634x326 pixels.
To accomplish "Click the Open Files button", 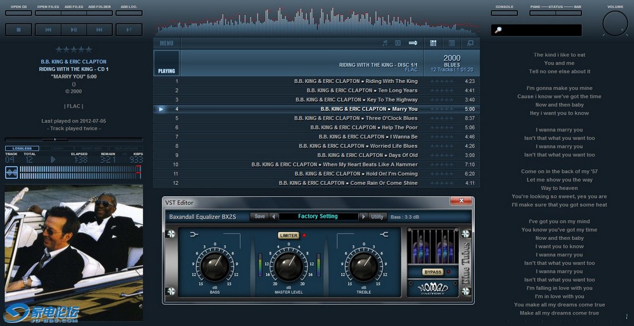I will (48, 13).
